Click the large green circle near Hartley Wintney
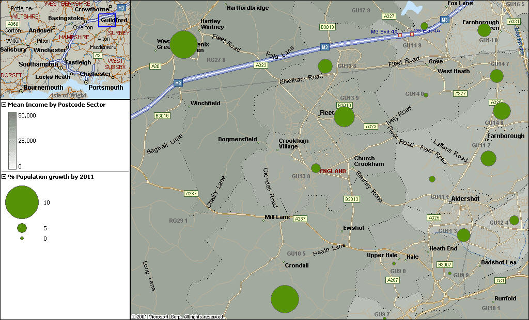Screen dimensions: 529x320 (x=183, y=44)
